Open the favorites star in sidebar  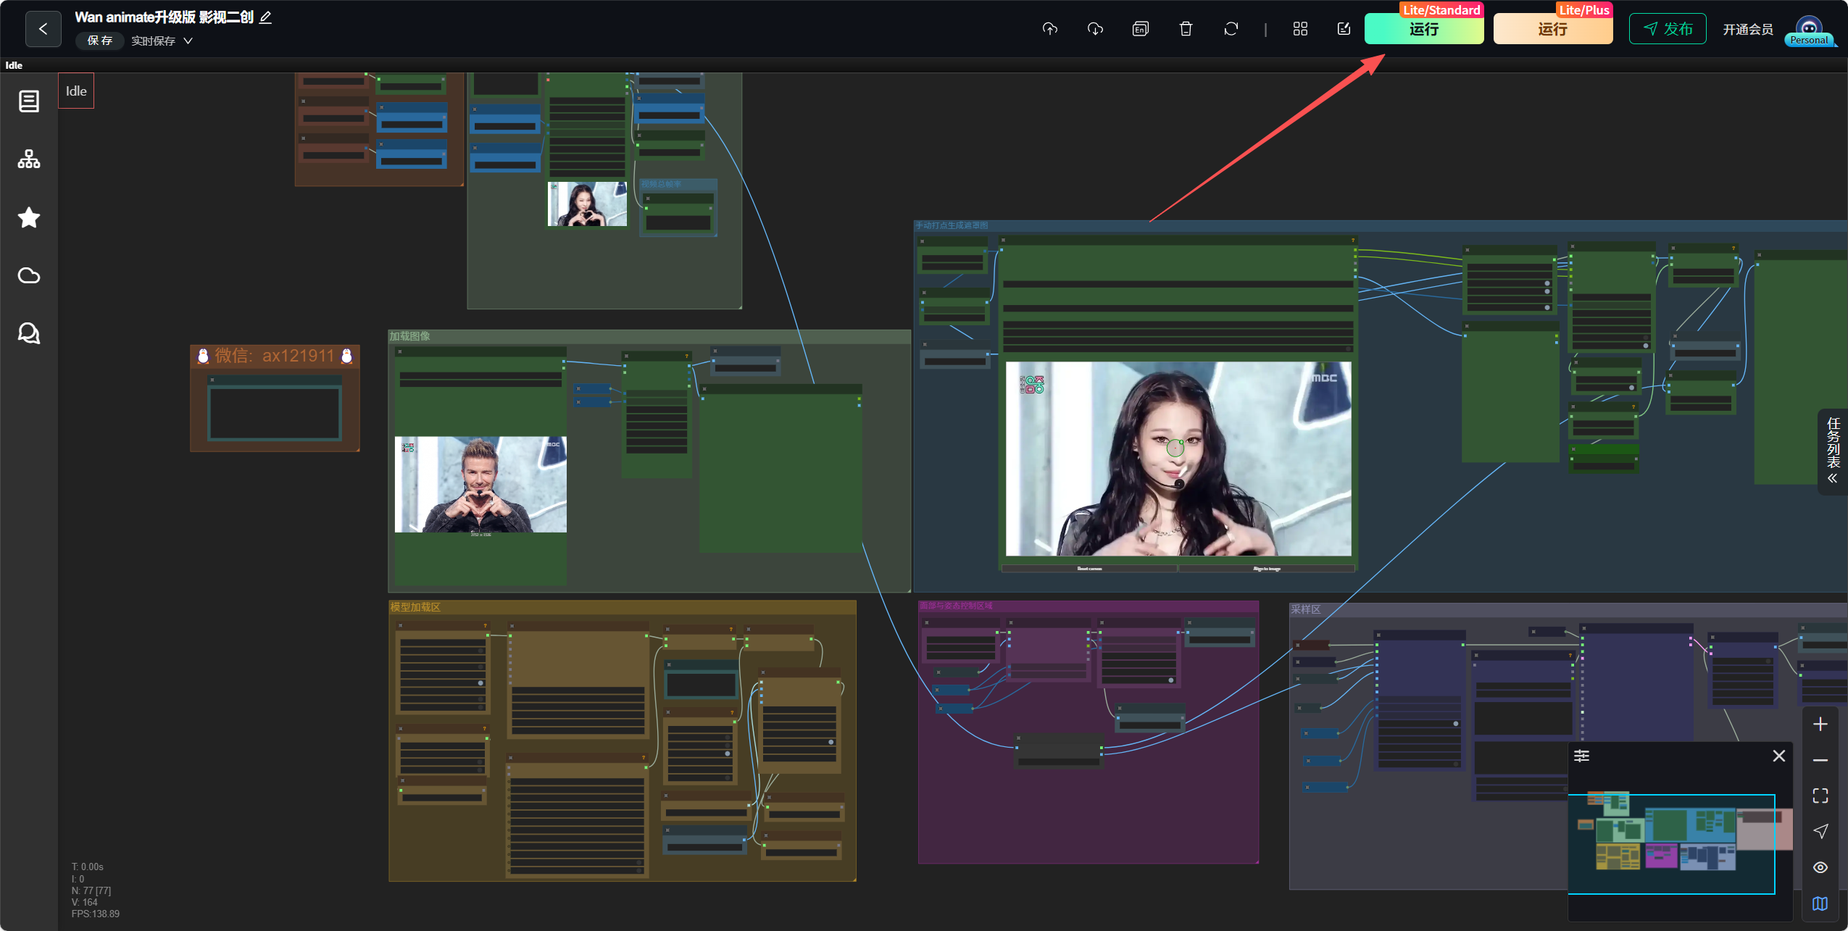(x=29, y=217)
